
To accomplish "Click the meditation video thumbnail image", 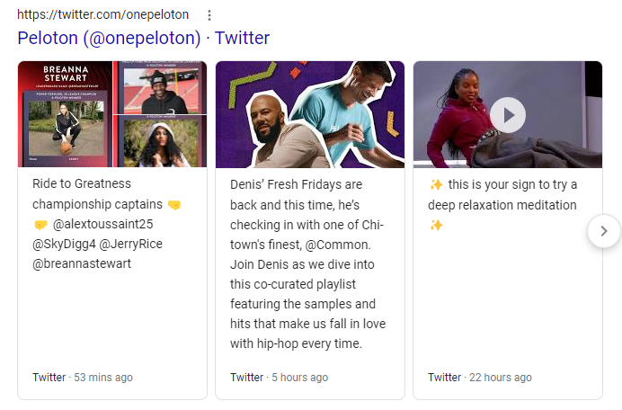I will (x=508, y=114).
